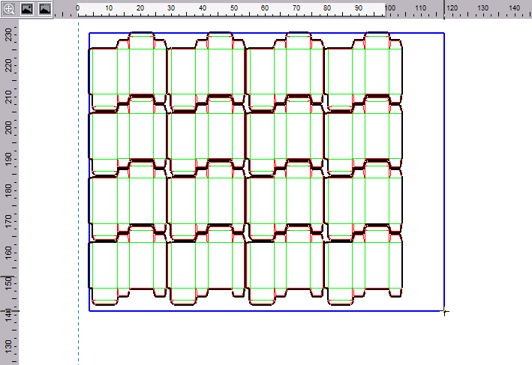Image resolution: width=532 pixels, height=365 pixels.
Task: Click the 0 mark on horizontal ruler
Action: (78, 8)
